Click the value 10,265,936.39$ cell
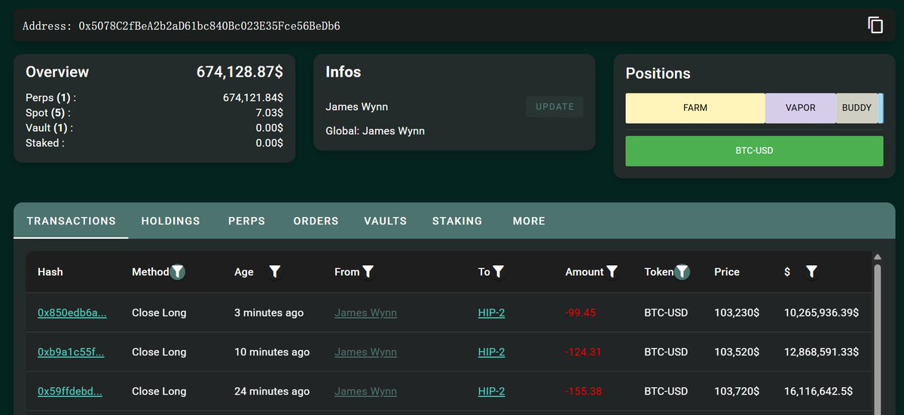Image resolution: width=904 pixels, height=415 pixels. click(821, 313)
